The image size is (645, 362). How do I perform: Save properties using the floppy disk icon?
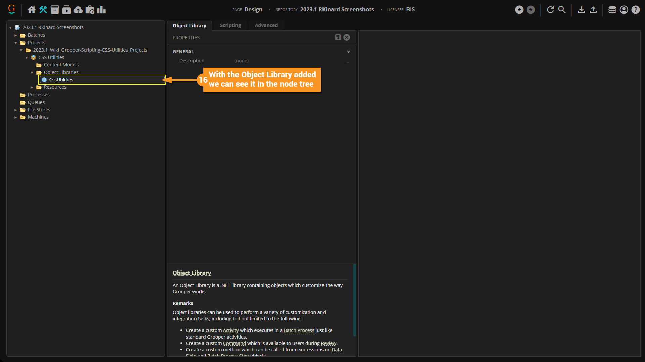338,37
